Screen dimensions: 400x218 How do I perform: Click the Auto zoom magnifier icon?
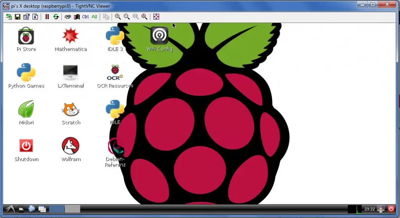click(145, 17)
